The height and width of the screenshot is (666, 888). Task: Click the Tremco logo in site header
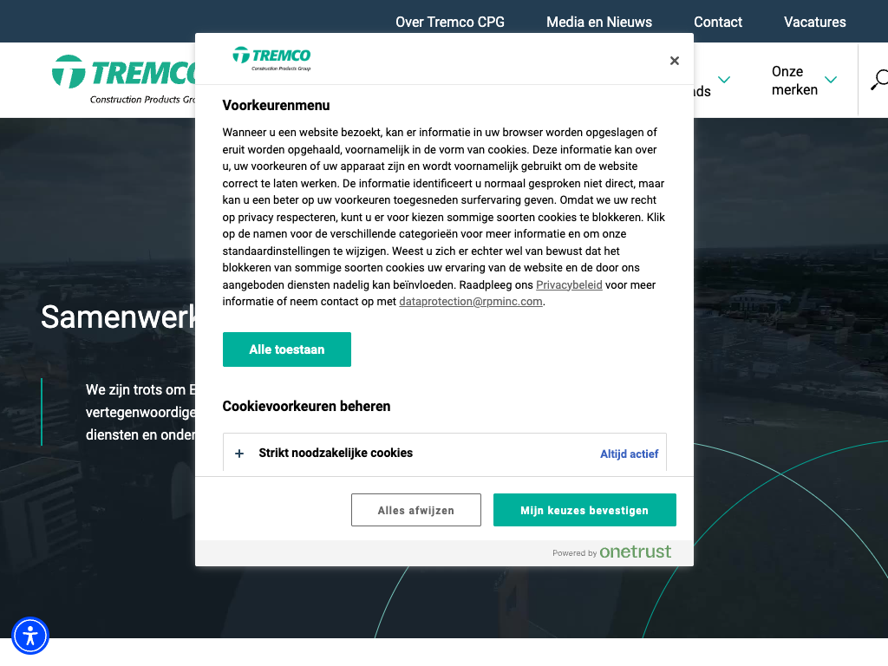pyautogui.click(x=123, y=80)
